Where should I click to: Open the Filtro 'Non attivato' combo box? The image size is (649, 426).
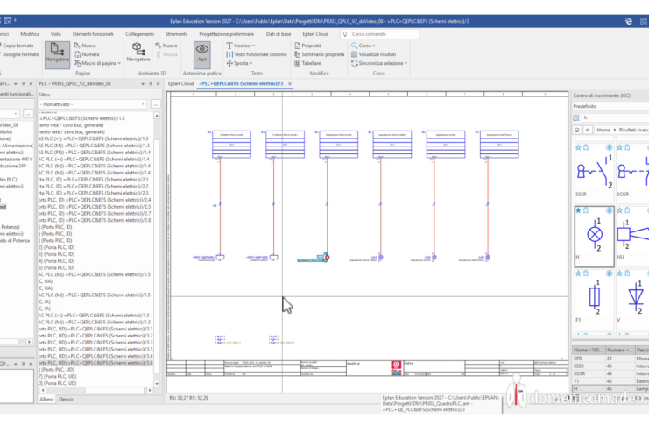[93, 104]
